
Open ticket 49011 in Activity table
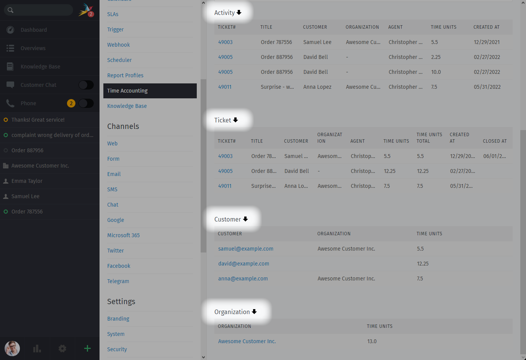click(x=225, y=87)
